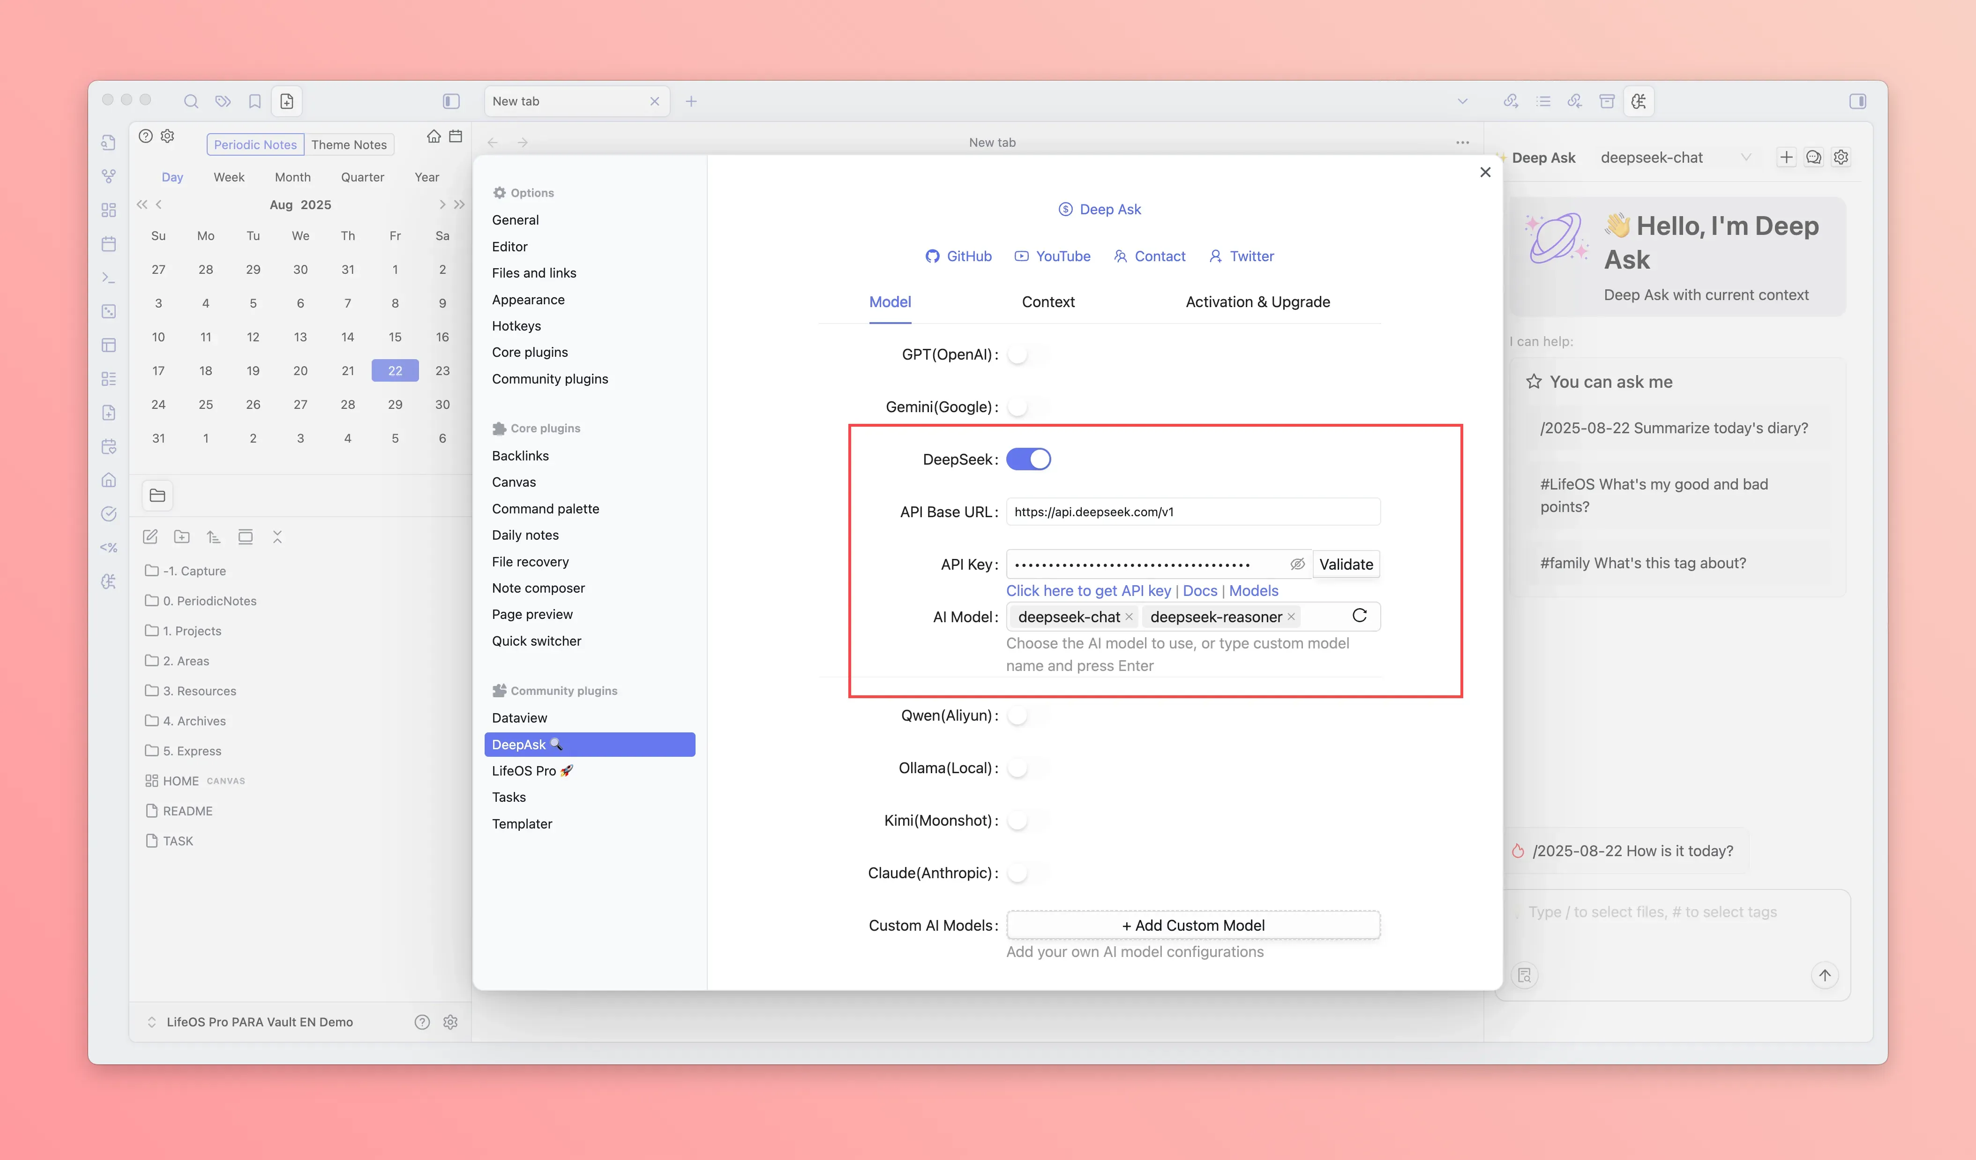Enable the GPT(OpenAI) toggle
Viewport: 1976px width, 1160px height.
pyautogui.click(x=1026, y=354)
